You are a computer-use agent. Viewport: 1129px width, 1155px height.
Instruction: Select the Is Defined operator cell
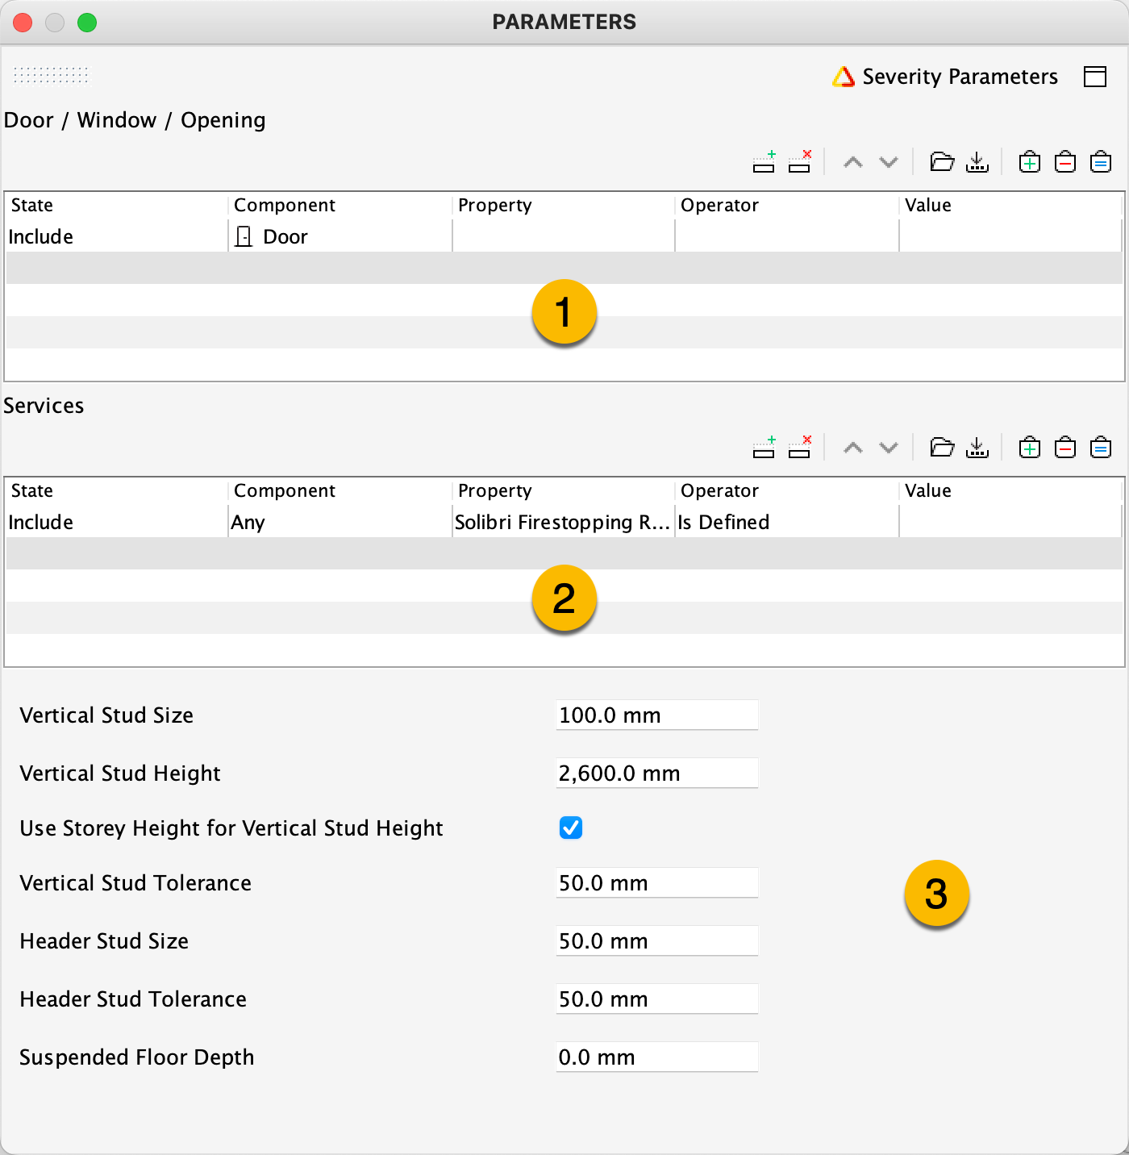pos(787,522)
